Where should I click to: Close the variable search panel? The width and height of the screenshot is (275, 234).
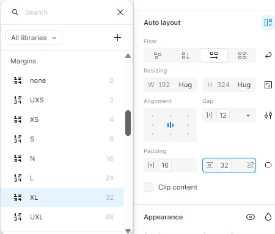point(120,12)
